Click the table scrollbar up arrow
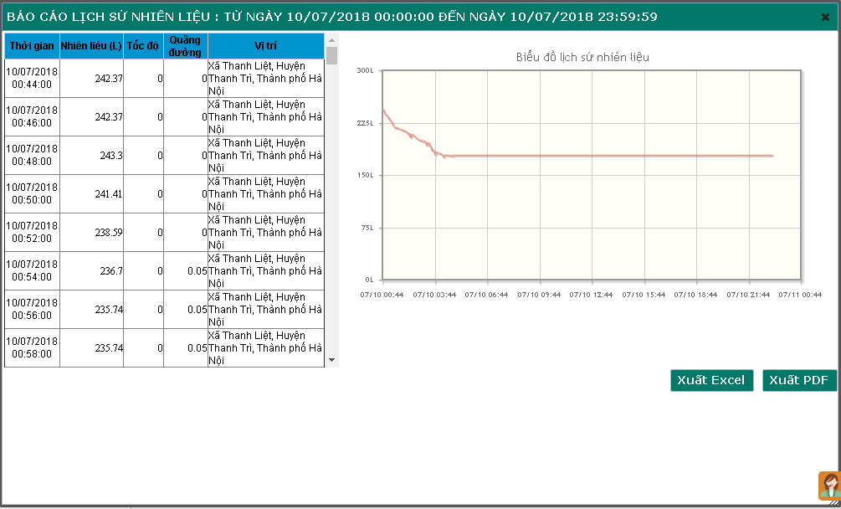Image resolution: width=841 pixels, height=509 pixels. coord(332,40)
